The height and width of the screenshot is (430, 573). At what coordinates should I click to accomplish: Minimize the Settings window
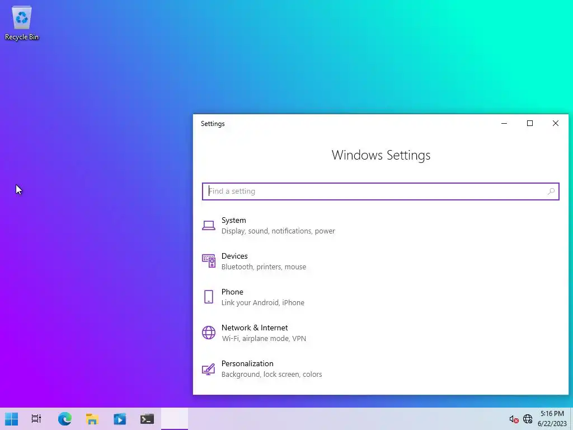click(504, 123)
